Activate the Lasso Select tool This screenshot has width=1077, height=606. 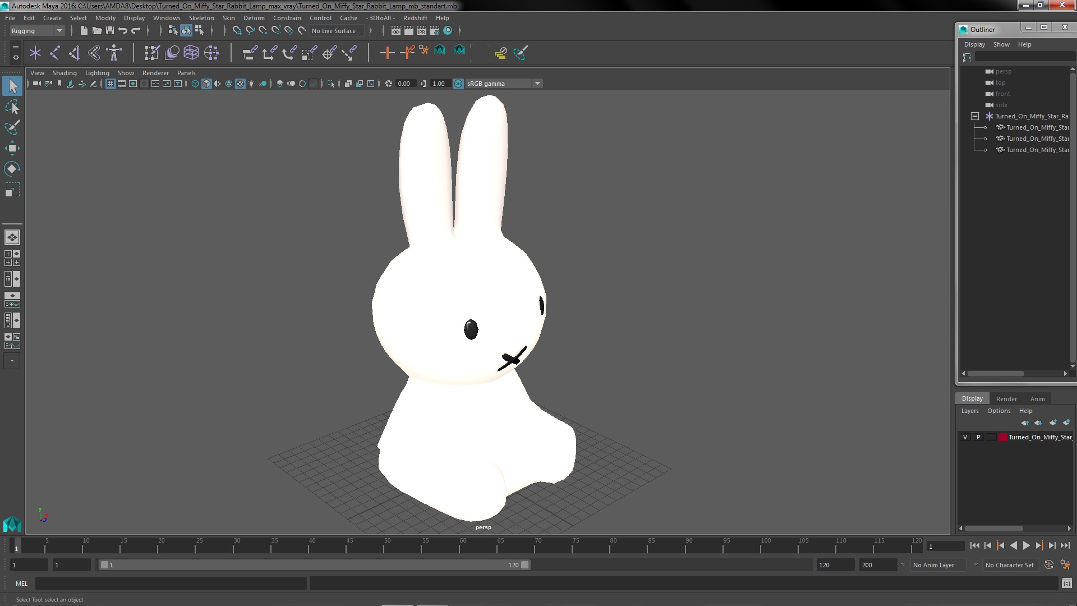[12, 107]
